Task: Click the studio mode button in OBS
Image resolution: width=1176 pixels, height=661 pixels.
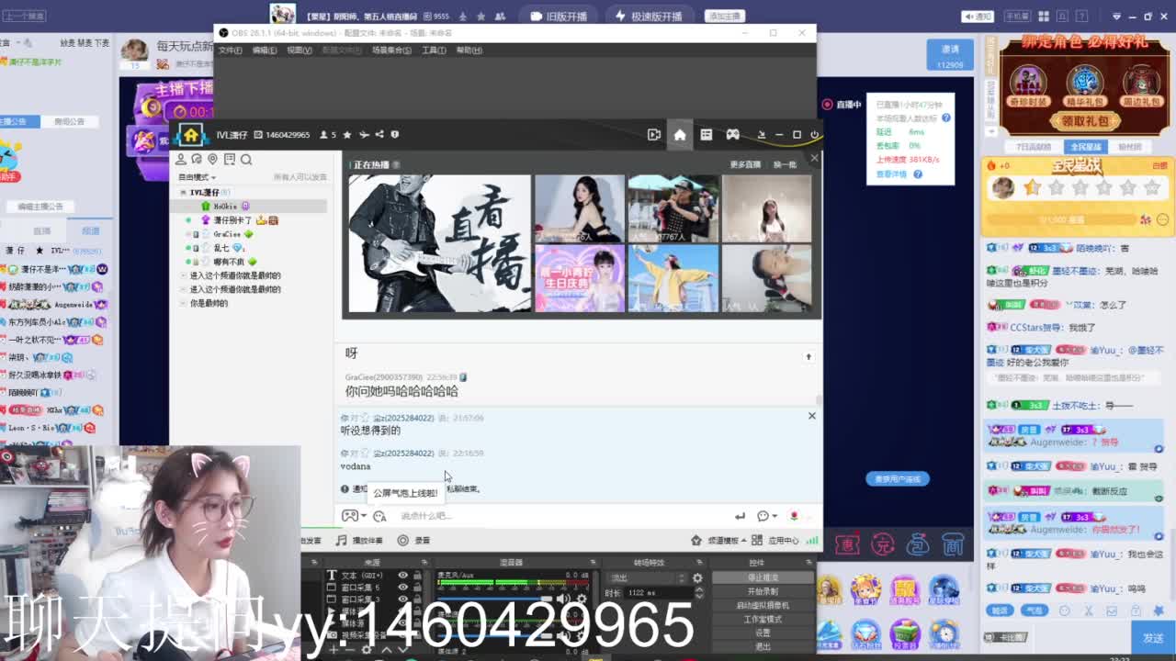Action: tap(763, 619)
